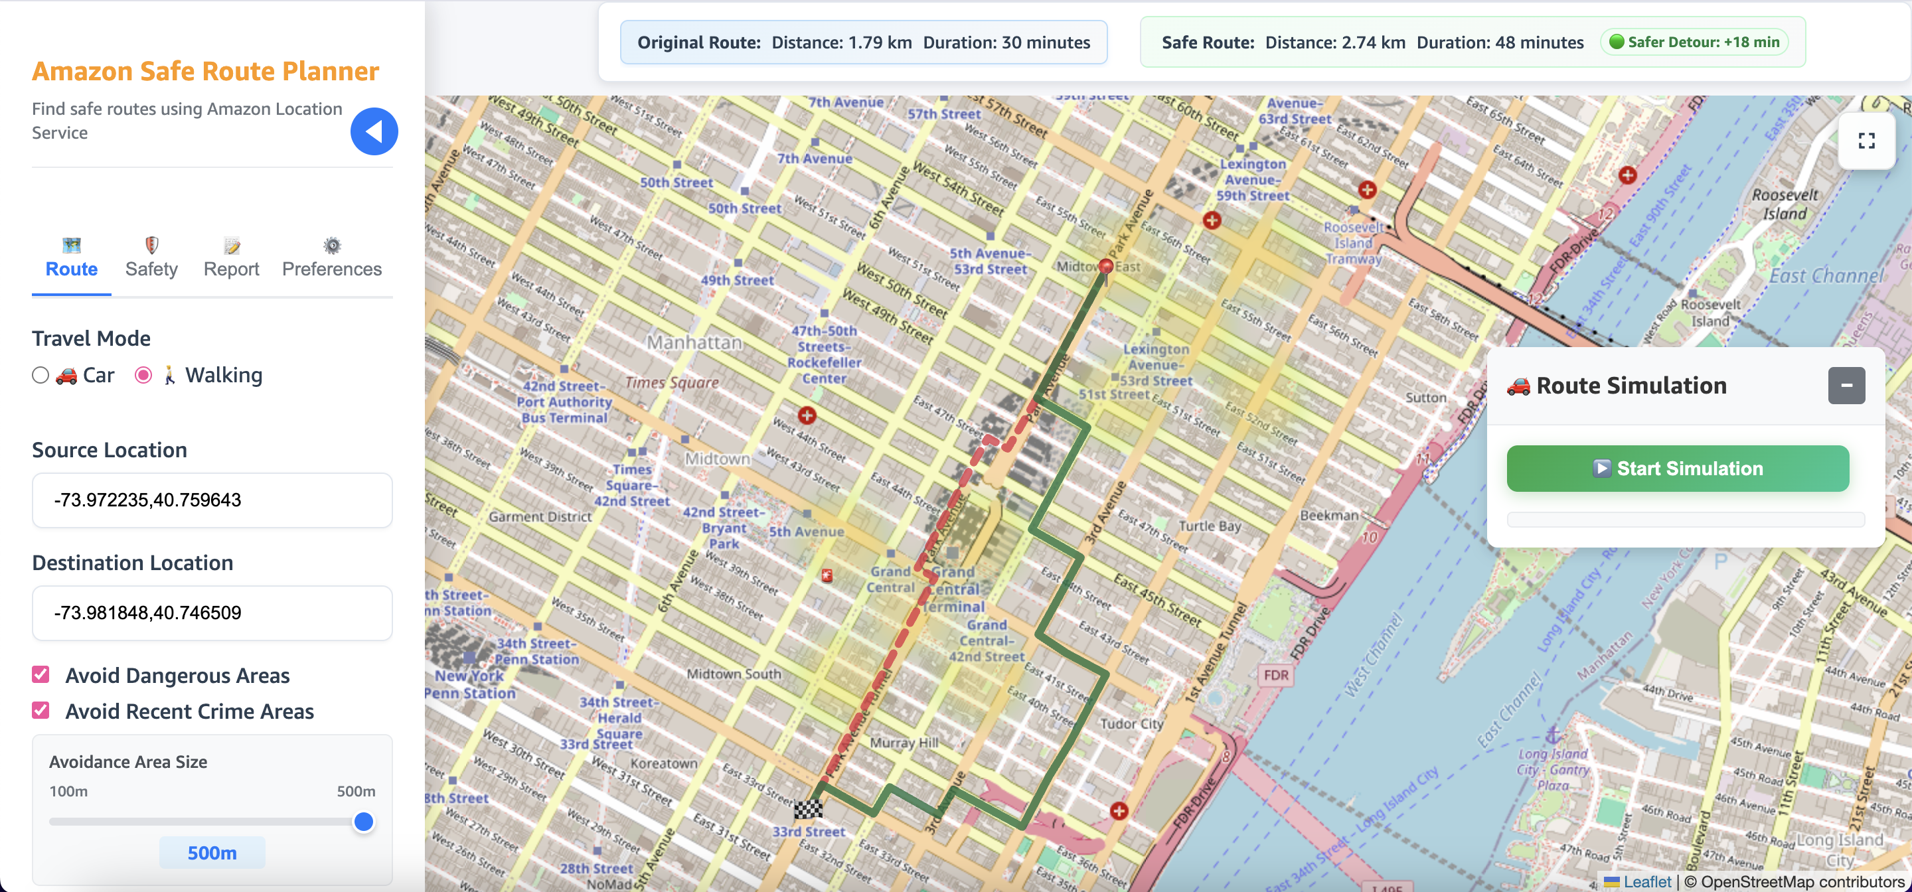The height and width of the screenshot is (892, 1912).
Task: Click the Destination Location input field
Action: click(212, 613)
